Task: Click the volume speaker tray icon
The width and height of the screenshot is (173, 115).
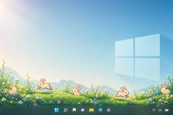Action: pyautogui.click(x=160, y=110)
